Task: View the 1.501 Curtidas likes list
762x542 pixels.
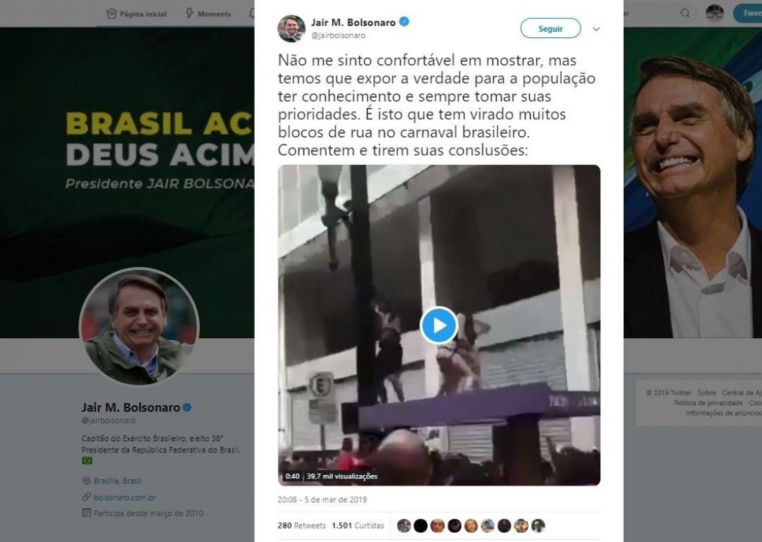Action: 358,526
